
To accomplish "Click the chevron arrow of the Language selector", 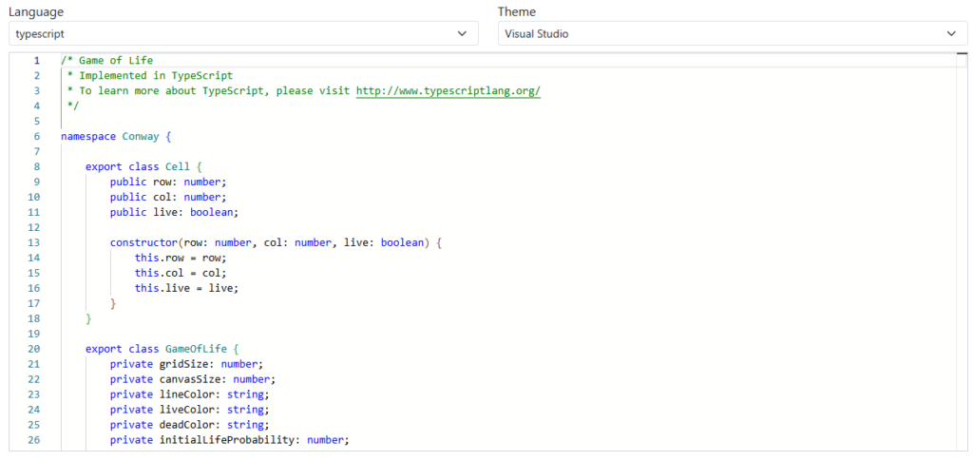I will point(462,33).
